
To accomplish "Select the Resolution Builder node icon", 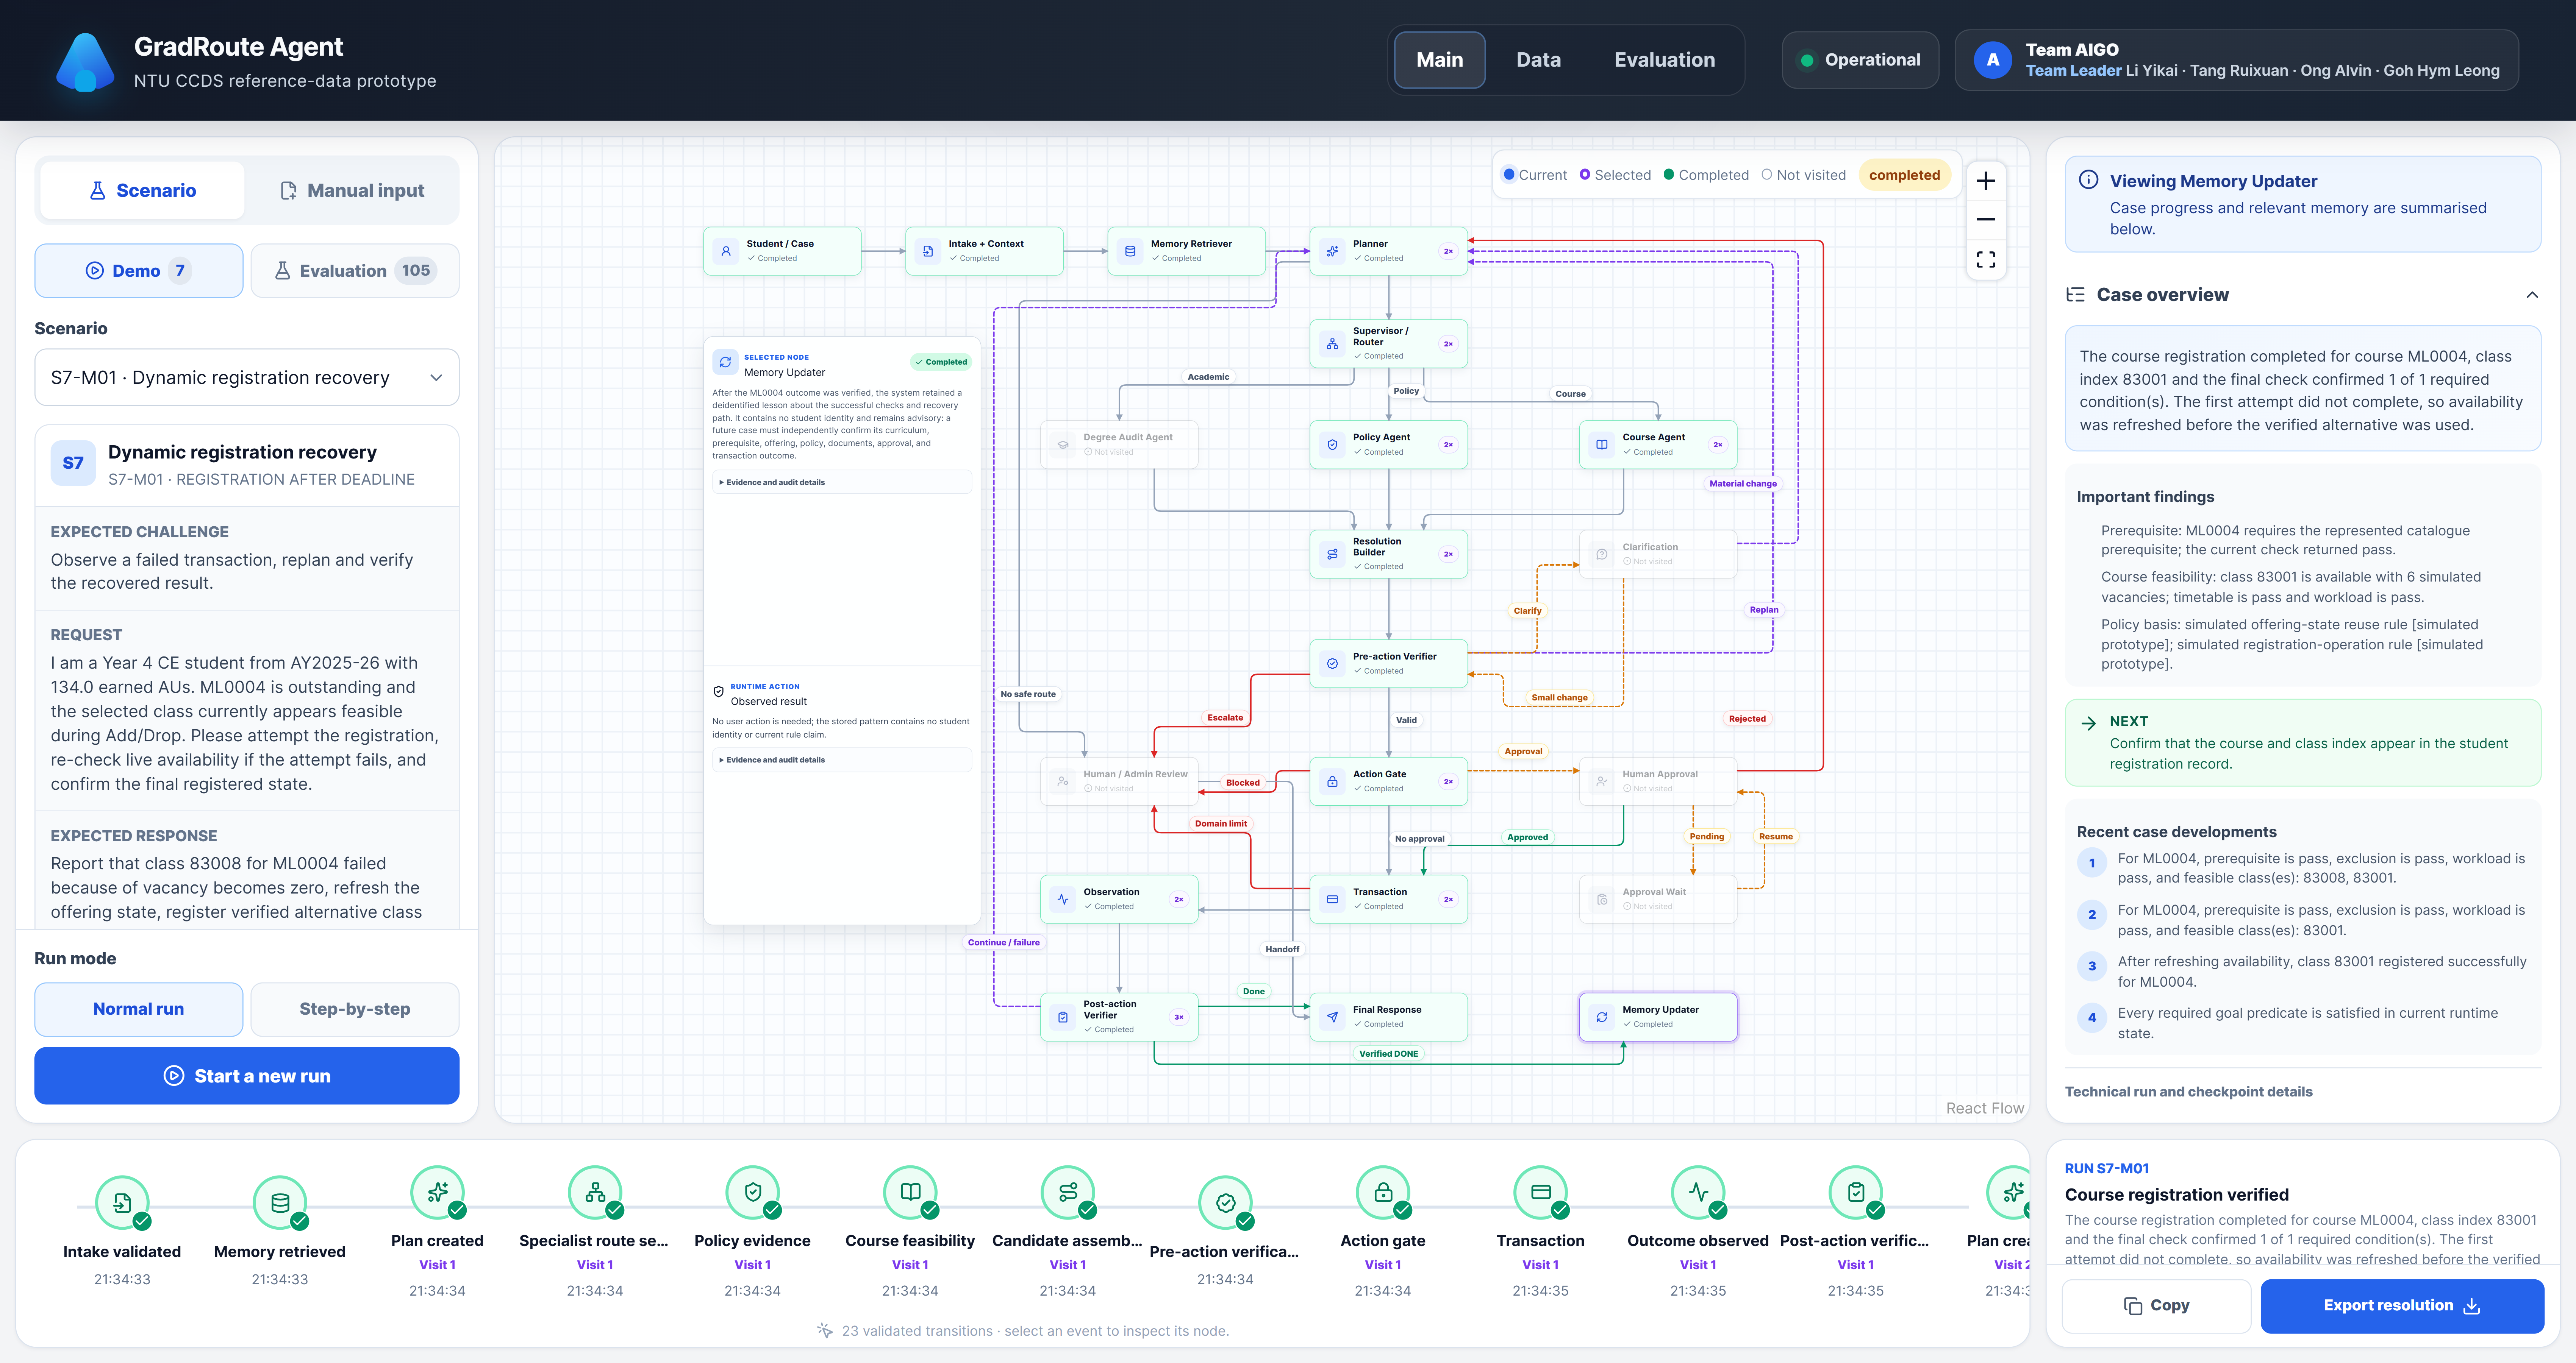I will pos(1332,554).
